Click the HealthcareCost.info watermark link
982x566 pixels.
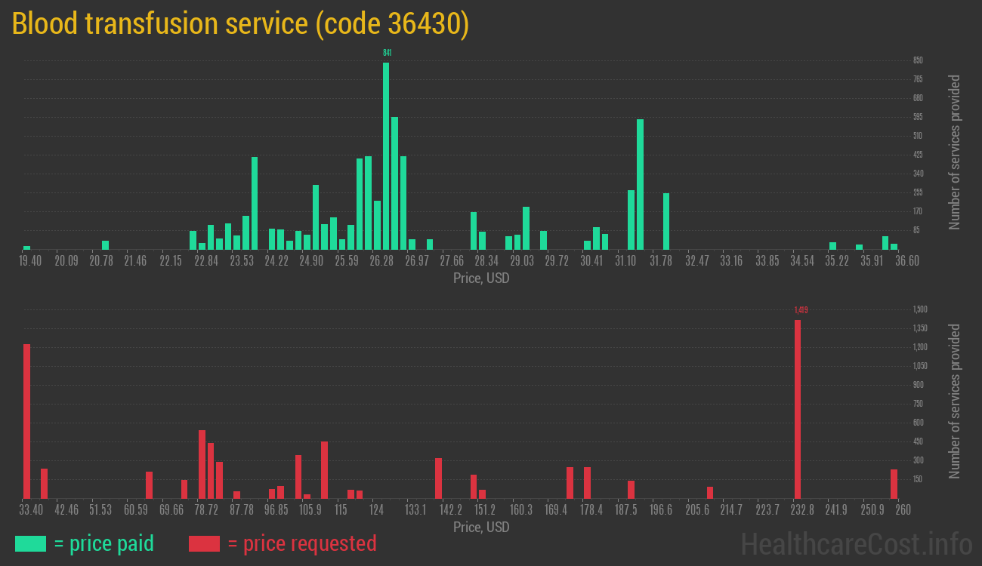coord(856,543)
